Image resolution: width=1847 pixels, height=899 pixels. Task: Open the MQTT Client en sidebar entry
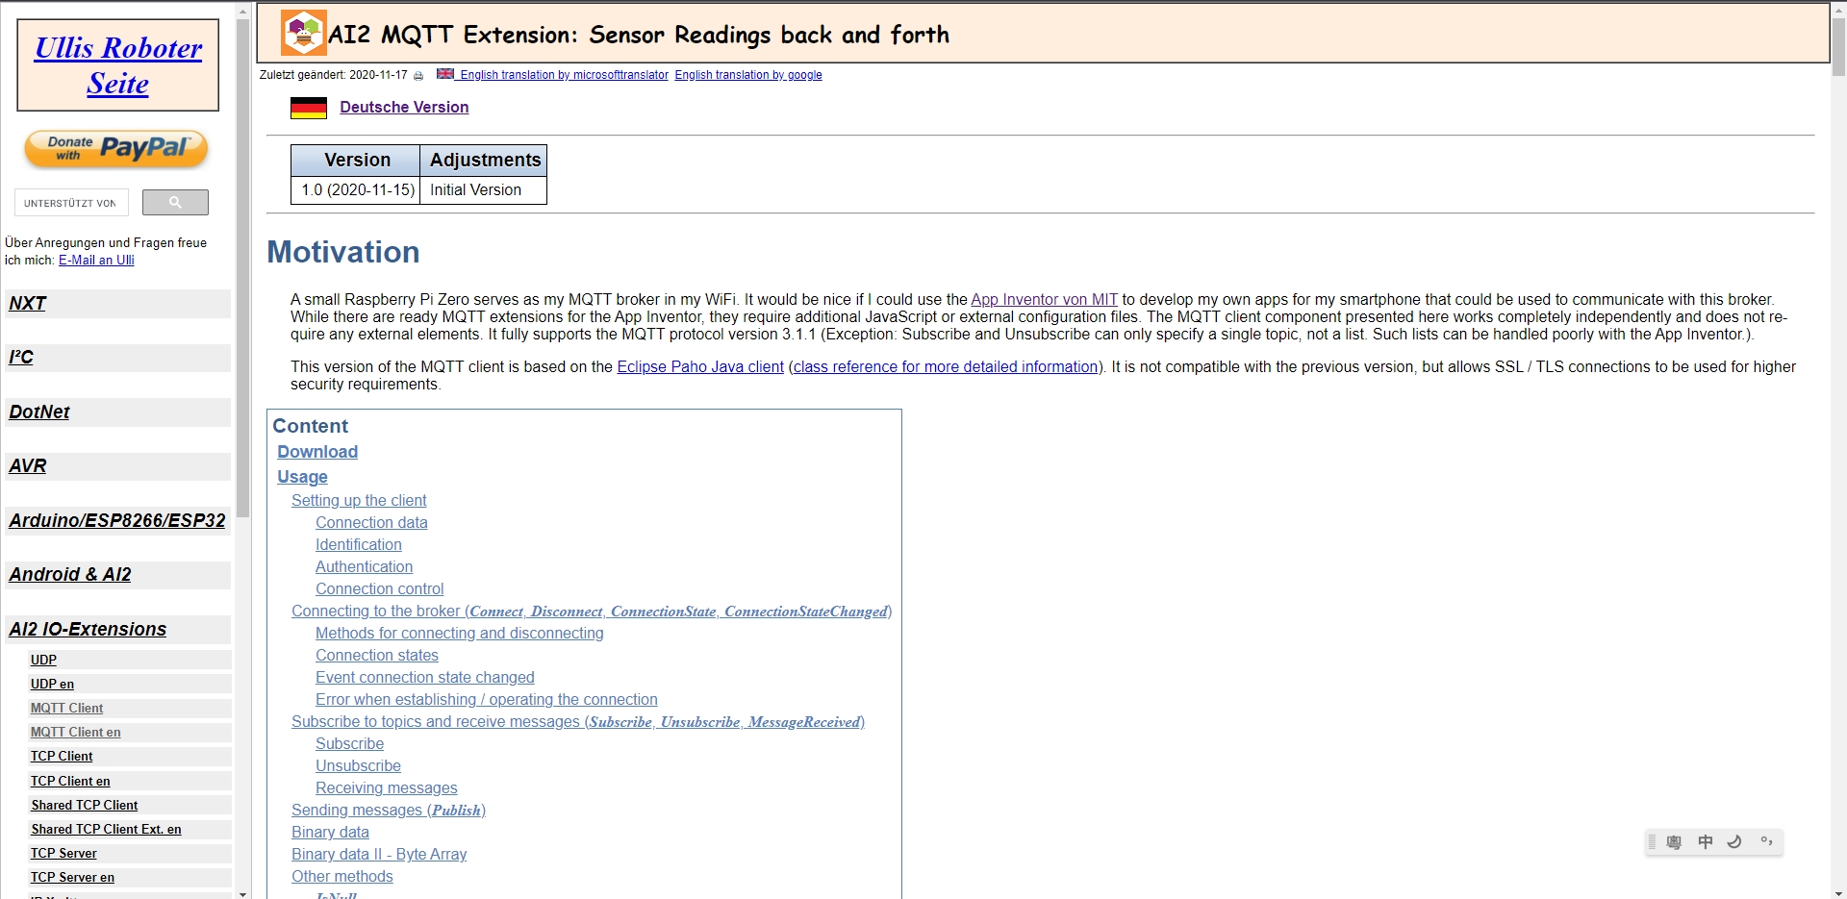click(x=75, y=732)
